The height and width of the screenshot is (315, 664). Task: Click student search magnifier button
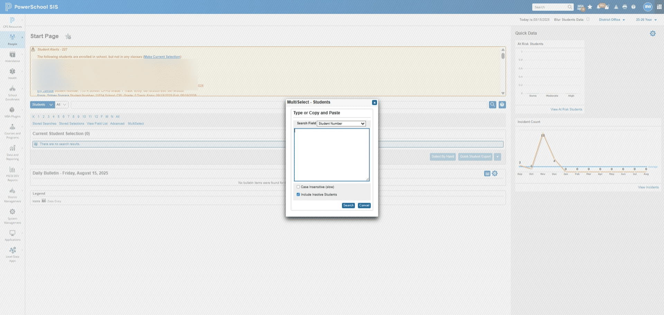click(x=492, y=105)
